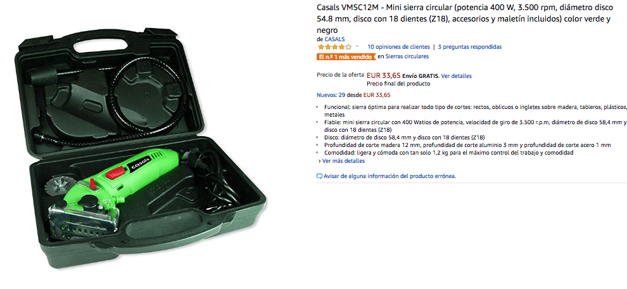627x289 pixels.
Task: Click the EUR 33,65 price after 'desde'
Action: [x=376, y=95]
